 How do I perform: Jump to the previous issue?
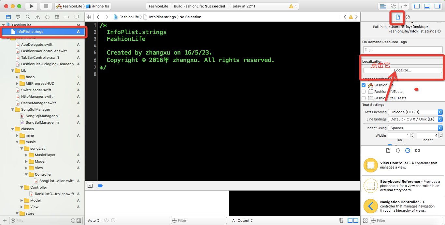point(345,17)
